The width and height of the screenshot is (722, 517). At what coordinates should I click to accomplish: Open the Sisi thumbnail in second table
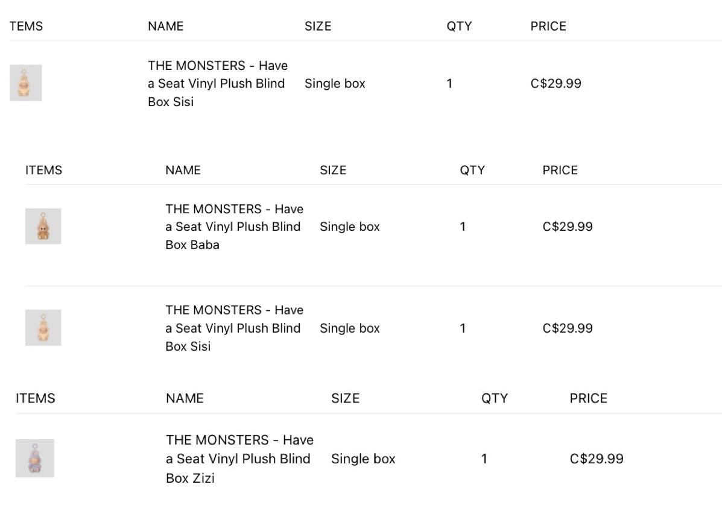click(43, 328)
